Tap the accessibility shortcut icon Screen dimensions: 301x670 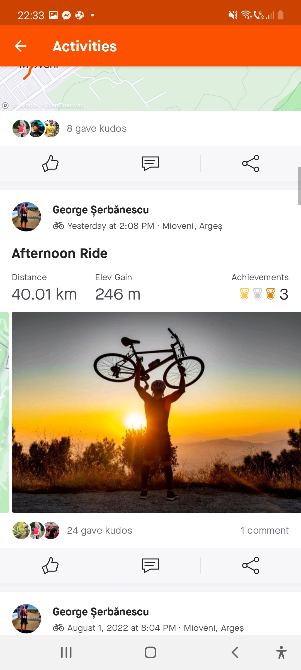coord(281,652)
